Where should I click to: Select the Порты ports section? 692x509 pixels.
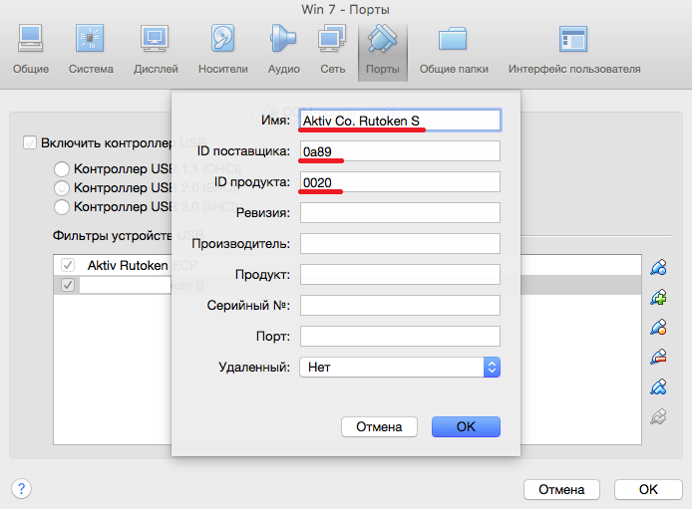pyautogui.click(x=383, y=52)
